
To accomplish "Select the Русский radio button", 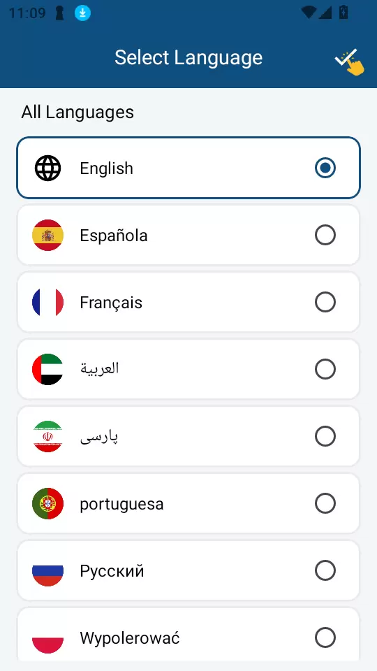I will [325, 571].
